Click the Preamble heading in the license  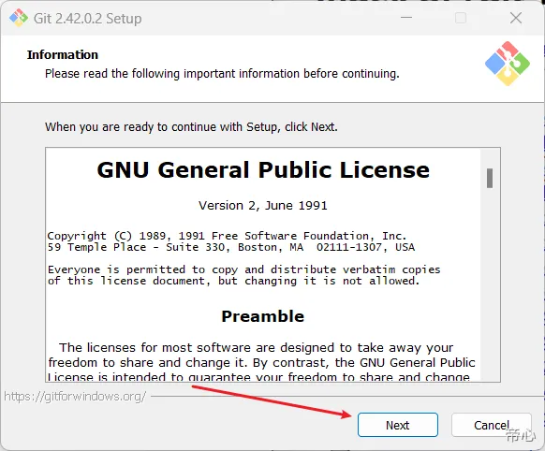tap(263, 316)
